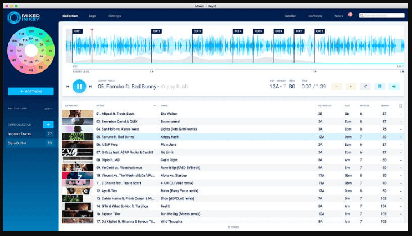The height and width of the screenshot is (236, 412).
Task: Select Feel It track row
Action: tap(233, 206)
